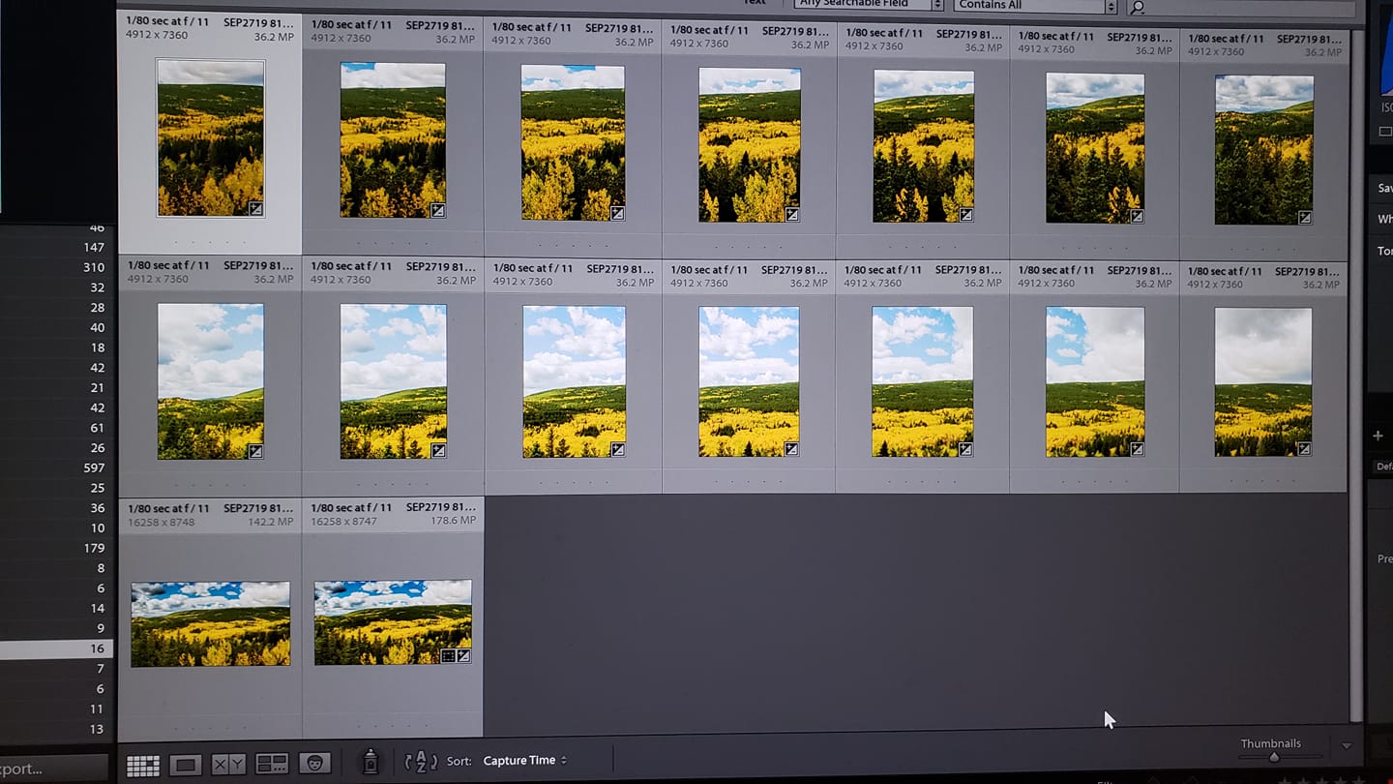Select the Painter spray can tool

[x=370, y=762]
